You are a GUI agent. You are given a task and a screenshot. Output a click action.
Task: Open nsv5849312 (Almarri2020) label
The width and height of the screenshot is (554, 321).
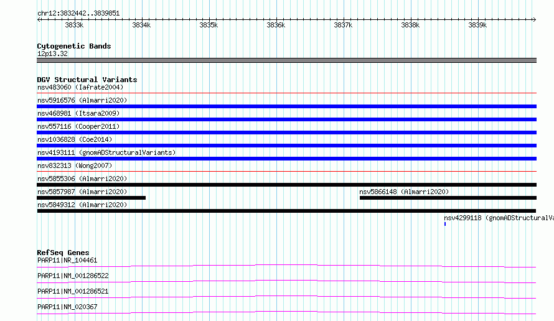point(82,205)
